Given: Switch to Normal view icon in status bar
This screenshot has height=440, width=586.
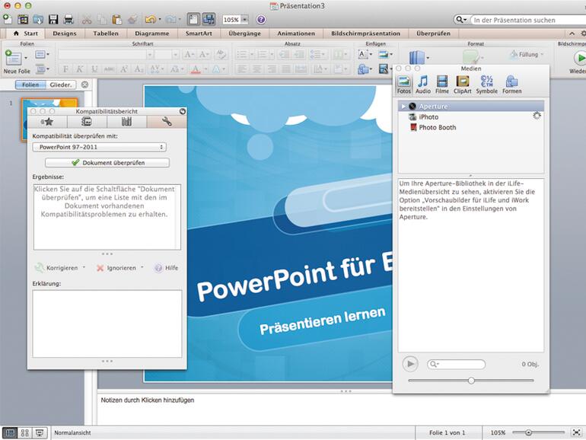Looking at the screenshot, I should tap(10, 433).
